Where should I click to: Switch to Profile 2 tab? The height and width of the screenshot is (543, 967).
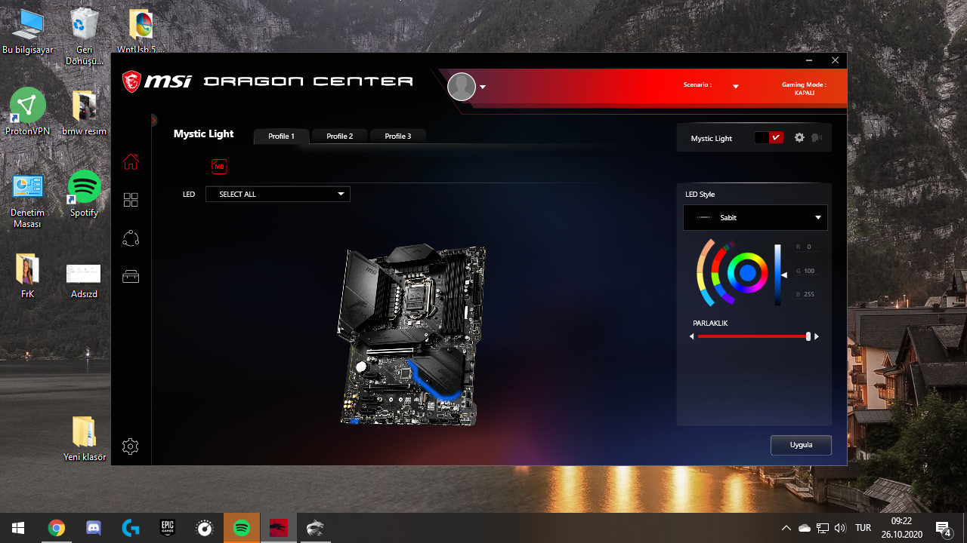(340, 137)
